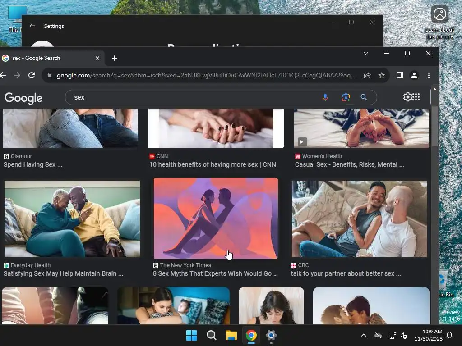This screenshot has width=462, height=346.
Task: Expand the tab search chevron
Action: click(365, 53)
